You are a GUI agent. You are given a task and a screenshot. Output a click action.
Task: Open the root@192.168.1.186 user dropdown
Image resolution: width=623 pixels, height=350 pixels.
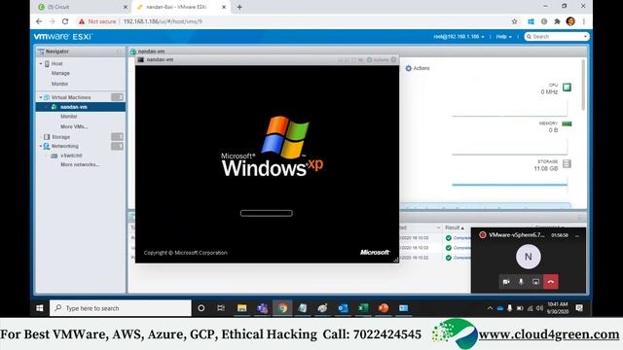pos(458,37)
